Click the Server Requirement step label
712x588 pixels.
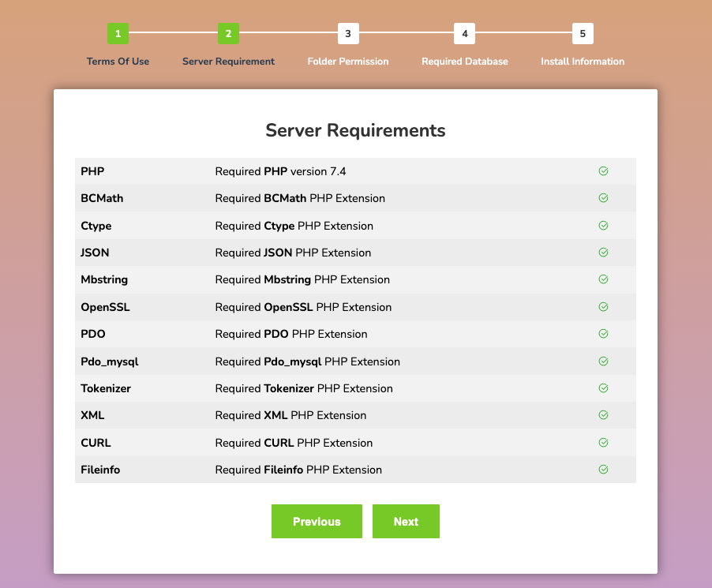click(228, 62)
